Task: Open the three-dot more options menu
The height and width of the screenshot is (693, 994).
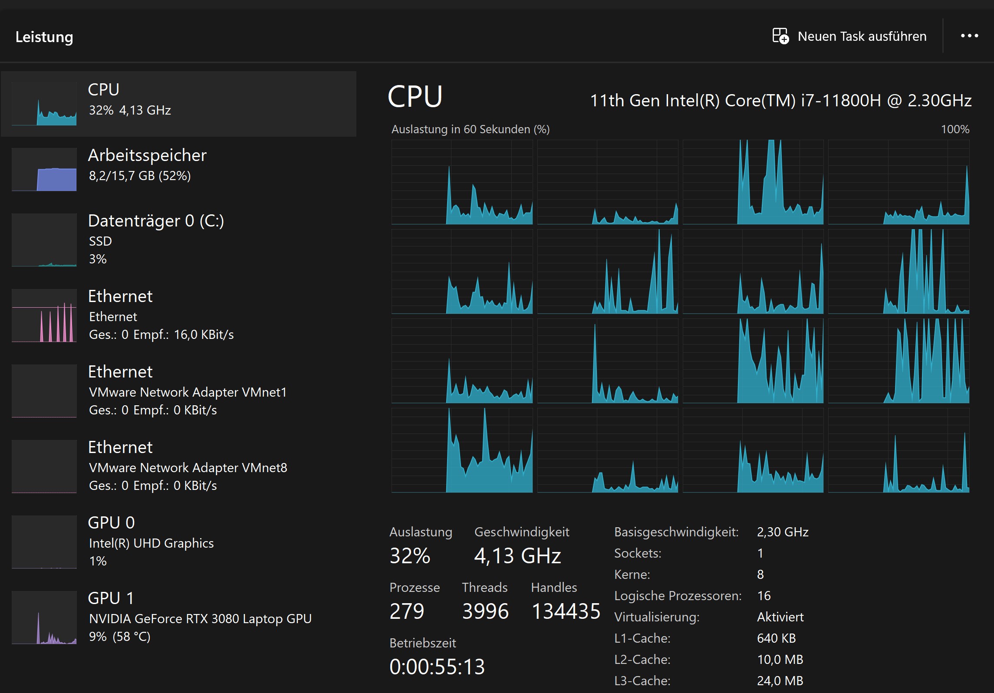Action: click(969, 36)
